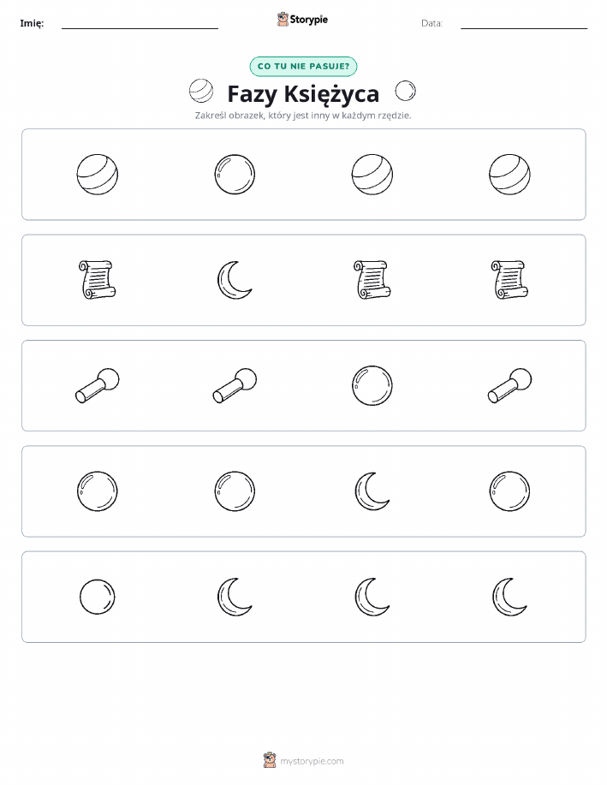The width and height of the screenshot is (607, 785).
Task: Select the last rod icon in row three
Action: (510, 385)
